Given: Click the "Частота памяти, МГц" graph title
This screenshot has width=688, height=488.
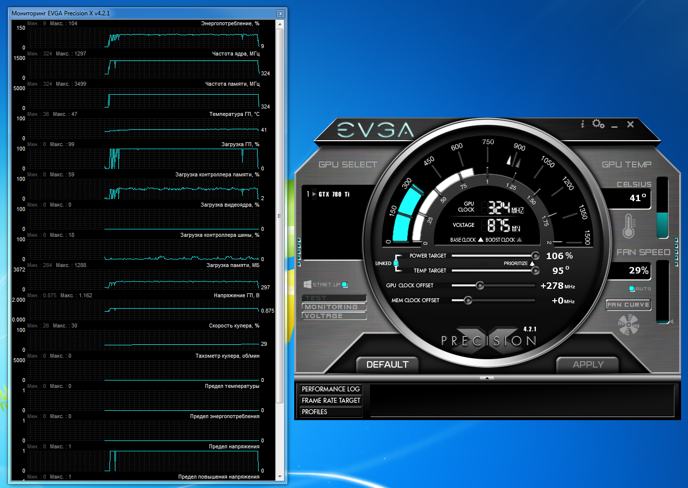Looking at the screenshot, I should pyautogui.click(x=232, y=84).
